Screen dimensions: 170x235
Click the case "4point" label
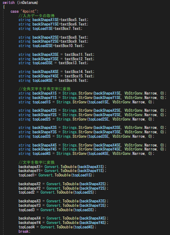click(x=25, y=11)
